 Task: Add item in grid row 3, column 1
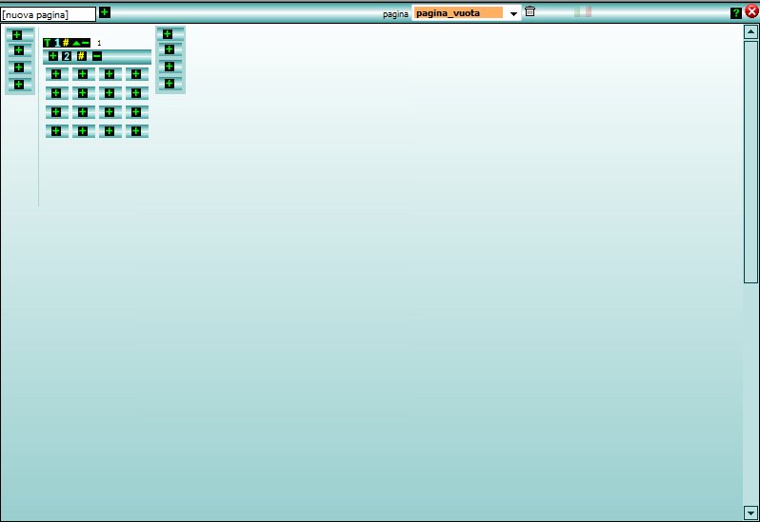(56, 112)
